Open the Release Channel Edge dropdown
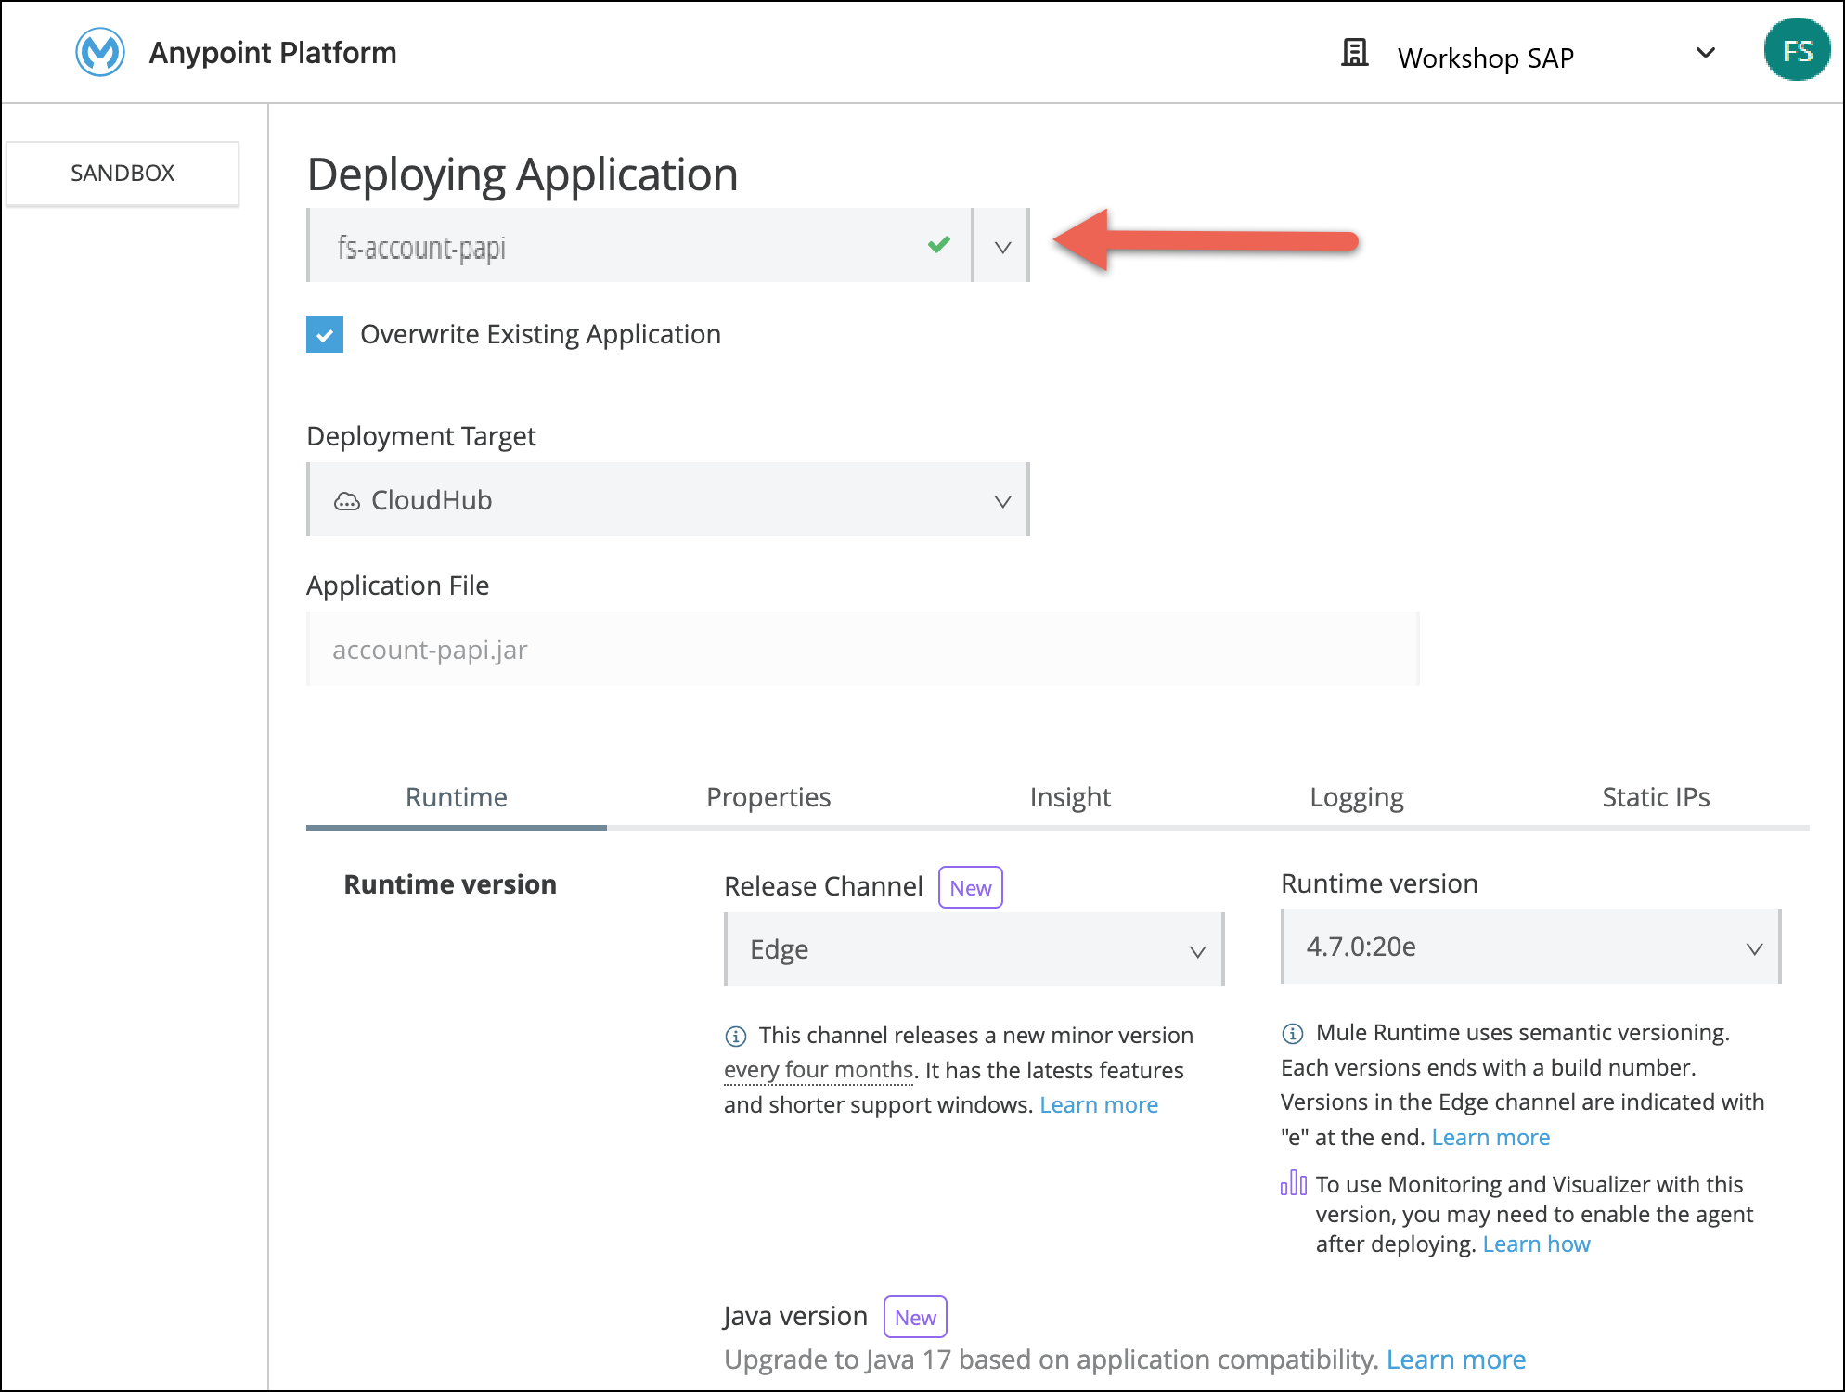This screenshot has height=1392, width=1845. point(974,949)
